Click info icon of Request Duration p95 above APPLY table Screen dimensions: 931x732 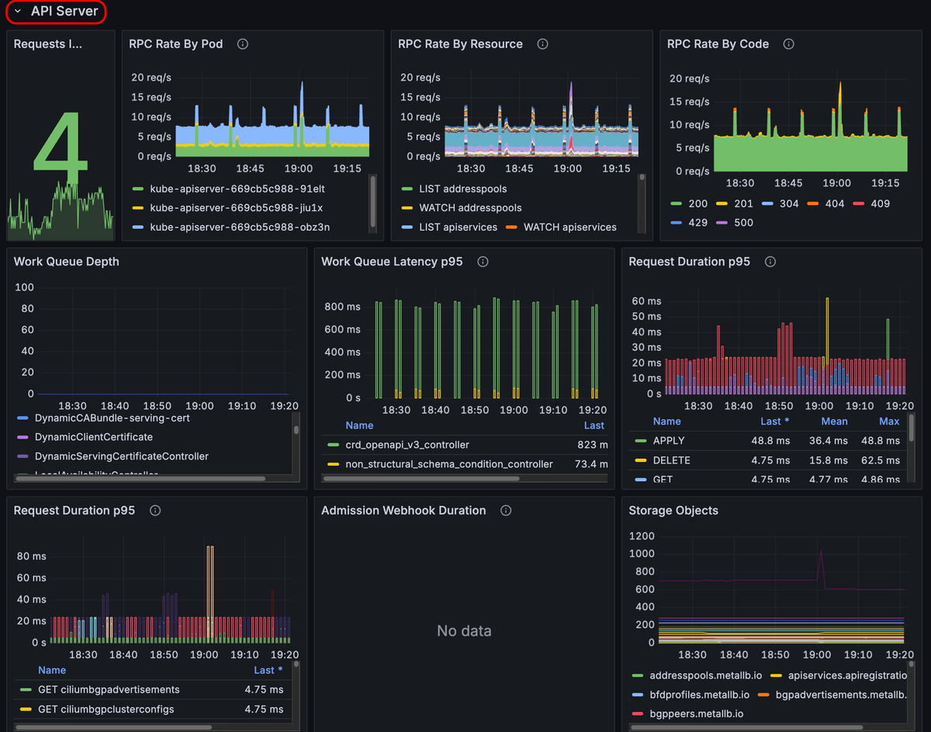pos(770,262)
